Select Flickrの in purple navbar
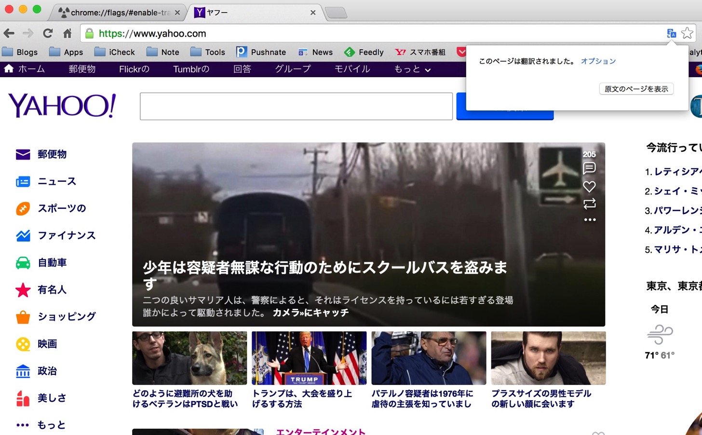 click(134, 69)
